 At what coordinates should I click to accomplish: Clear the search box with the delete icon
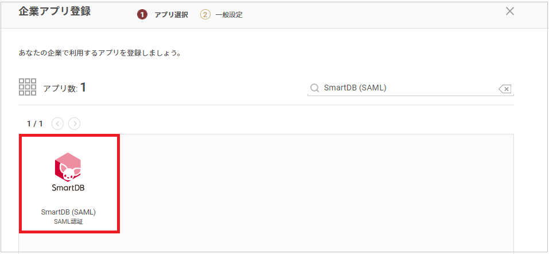tap(505, 89)
